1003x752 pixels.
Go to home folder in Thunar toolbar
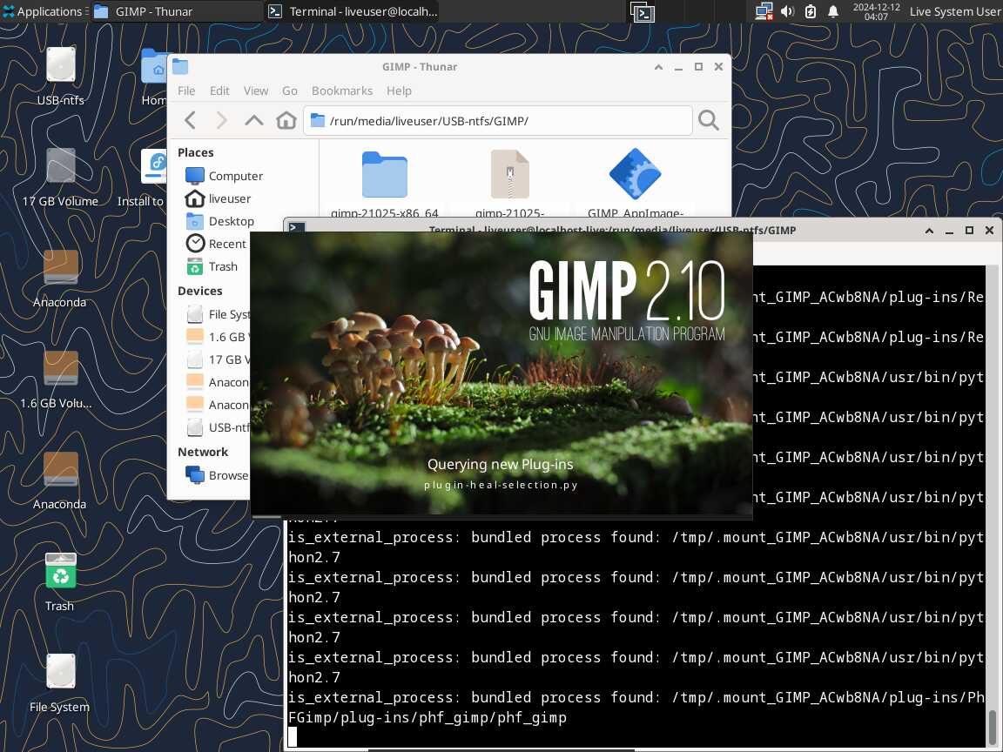pyautogui.click(x=286, y=120)
